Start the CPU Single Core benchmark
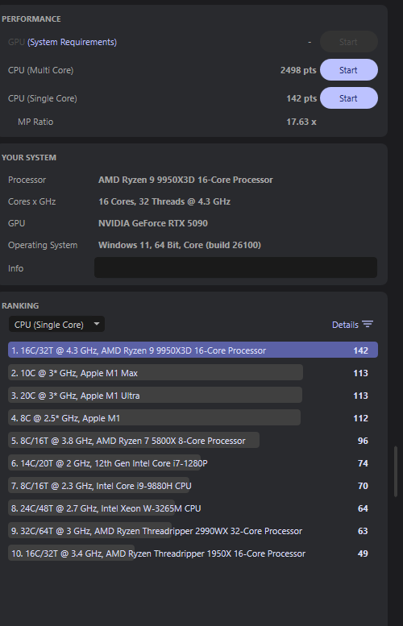403x626 pixels. pyautogui.click(x=349, y=98)
